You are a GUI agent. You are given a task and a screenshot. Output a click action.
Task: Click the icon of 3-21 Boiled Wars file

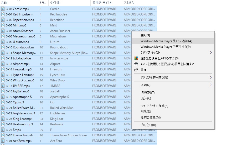pos(3,108)
